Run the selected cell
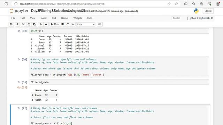This screenshot has height=125, width=223. pos(55,24)
